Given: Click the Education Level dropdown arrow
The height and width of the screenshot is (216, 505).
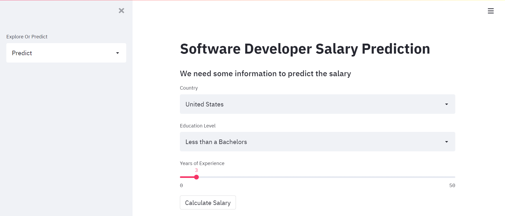Looking at the screenshot, I should click(446, 142).
